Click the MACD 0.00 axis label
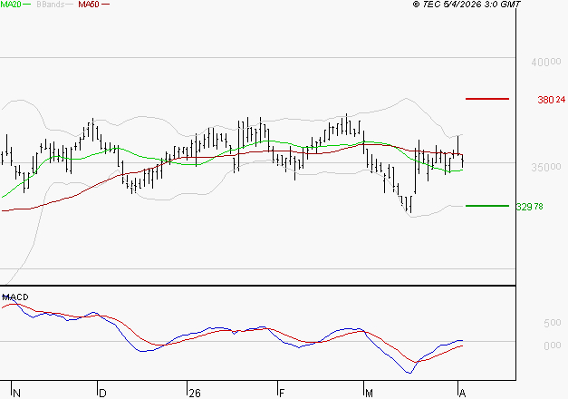The width and height of the screenshot is (568, 399). 552,345
